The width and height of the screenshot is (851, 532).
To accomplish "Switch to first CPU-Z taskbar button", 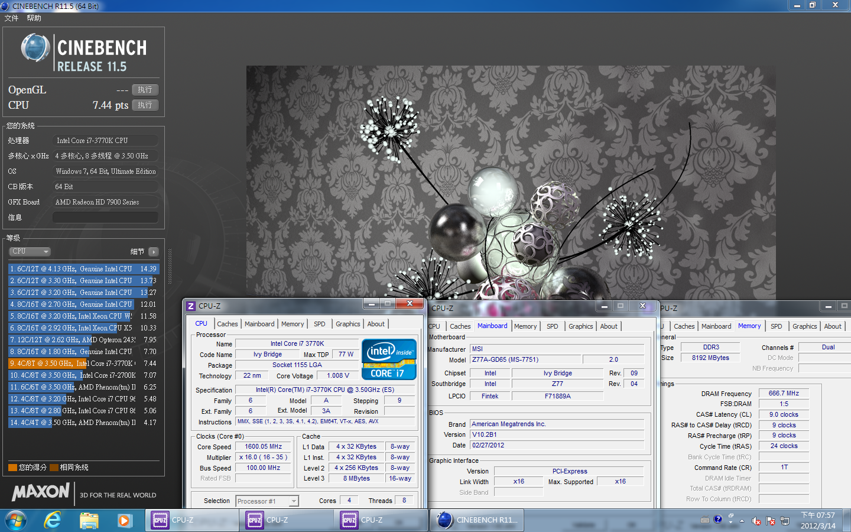I will point(192,520).
